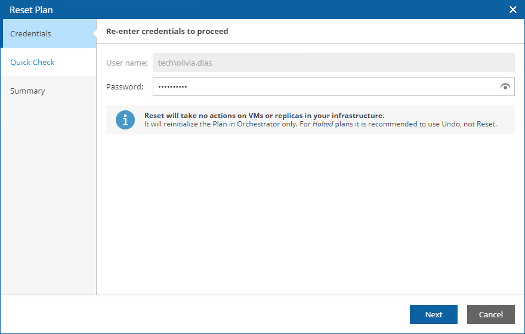Image resolution: width=525 pixels, height=334 pixels.
Task: Click the Reset Plan title text
Action: click(31, 10)
